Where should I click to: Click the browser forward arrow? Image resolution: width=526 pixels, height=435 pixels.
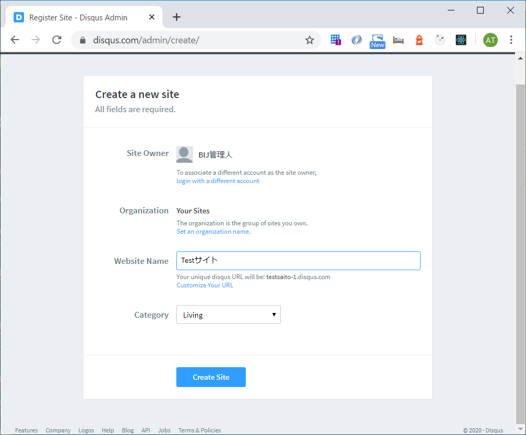tap(35, 40)
